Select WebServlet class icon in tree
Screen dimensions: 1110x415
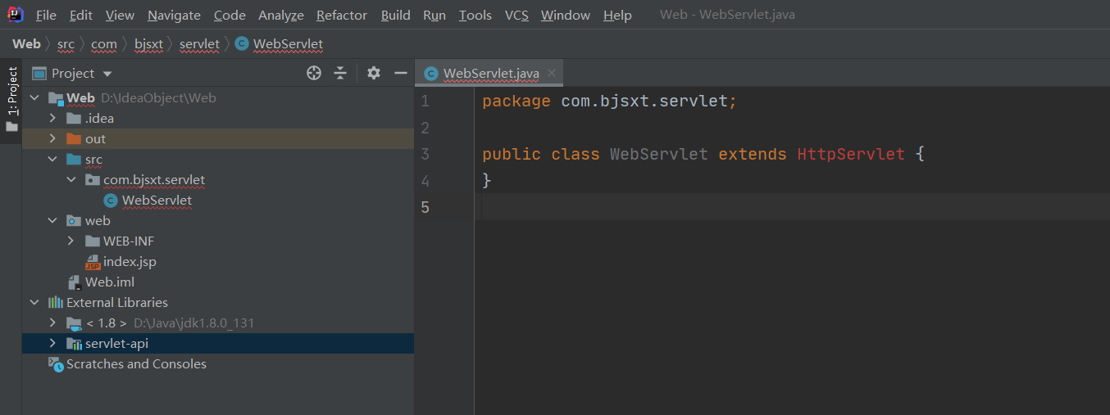[111, 201]
